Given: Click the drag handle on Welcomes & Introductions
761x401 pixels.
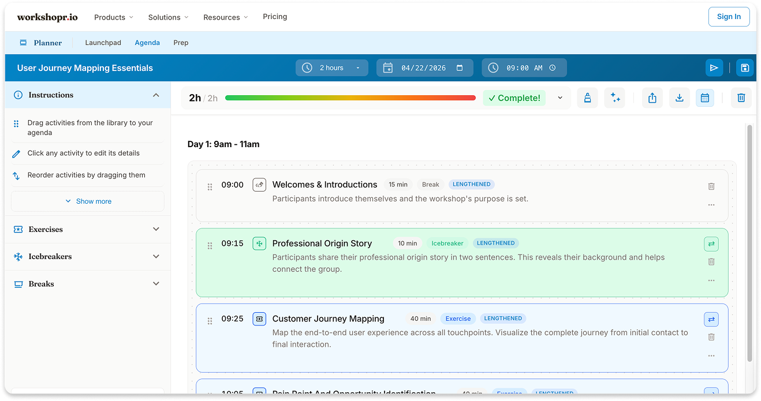Looking at the screenshot, I should (x=210, y=186).
